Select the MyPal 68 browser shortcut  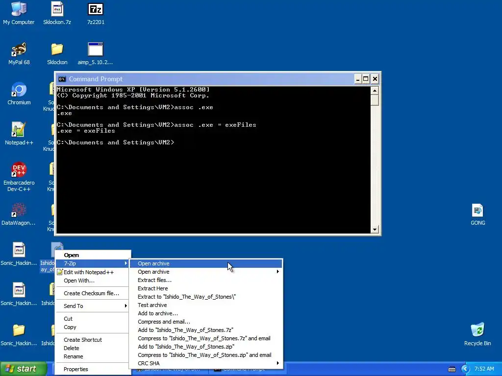19,53
